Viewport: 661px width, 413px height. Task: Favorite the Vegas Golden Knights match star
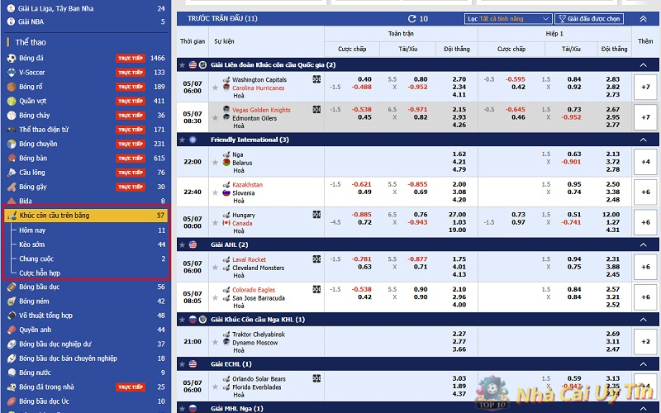click(215, 118)
